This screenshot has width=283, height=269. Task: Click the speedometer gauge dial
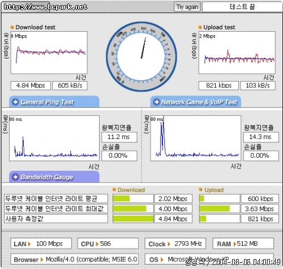pyautogui.click(x=141, y=57)
